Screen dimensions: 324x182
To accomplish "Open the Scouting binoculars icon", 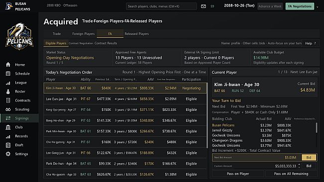I will tap(8, 109).
